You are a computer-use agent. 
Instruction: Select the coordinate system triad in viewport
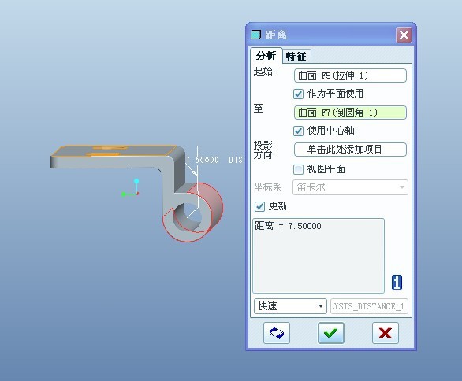tap(131, 187)
